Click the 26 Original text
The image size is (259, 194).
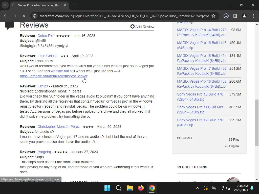click(x=232, y=146)
